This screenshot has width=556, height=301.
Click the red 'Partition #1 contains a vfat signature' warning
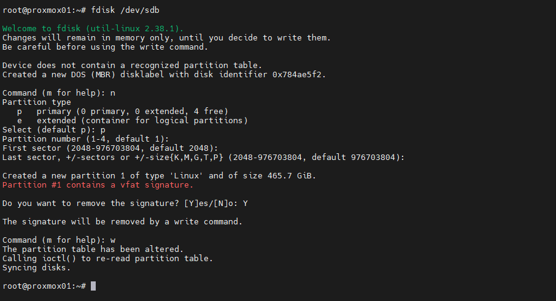98,185
